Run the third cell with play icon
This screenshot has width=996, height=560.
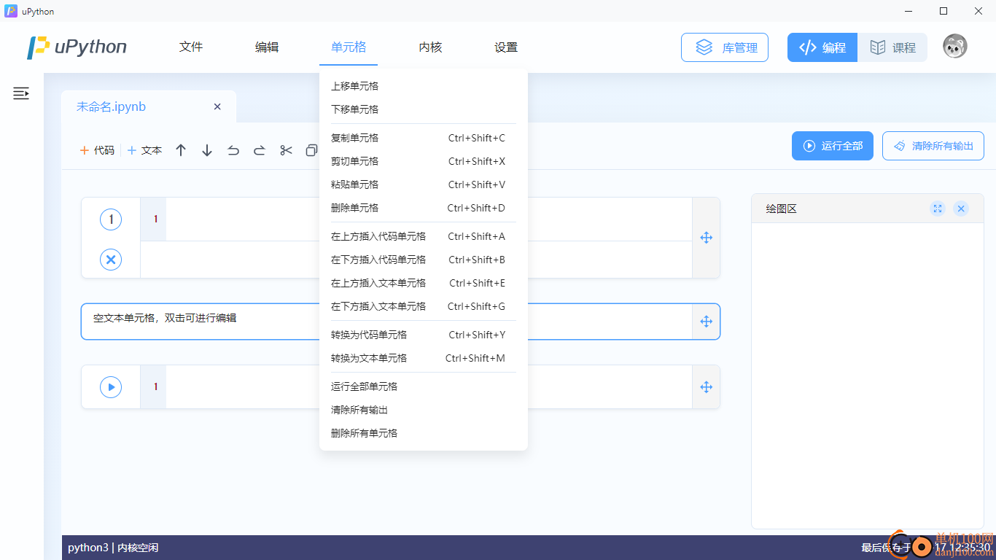point(111,387)
